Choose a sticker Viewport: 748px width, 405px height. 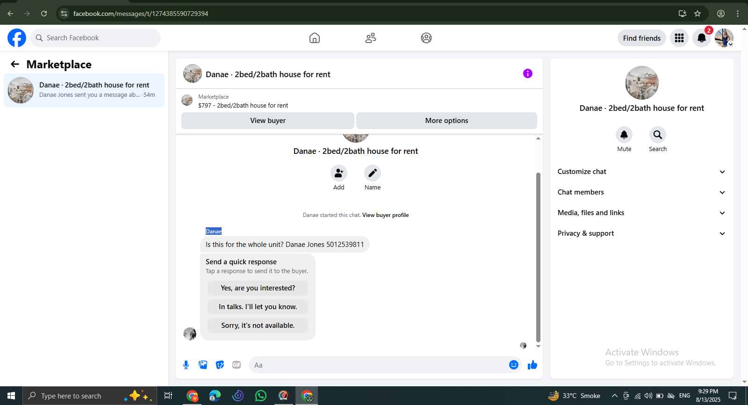pos(220,365)
